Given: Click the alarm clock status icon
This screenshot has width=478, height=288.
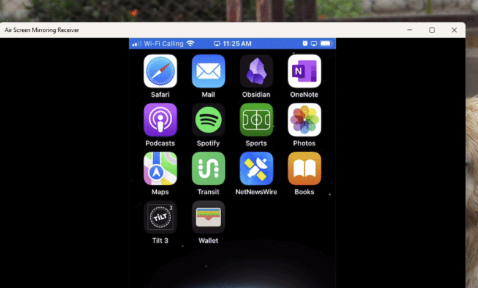Looking at the screenshot, I should 305,44.
